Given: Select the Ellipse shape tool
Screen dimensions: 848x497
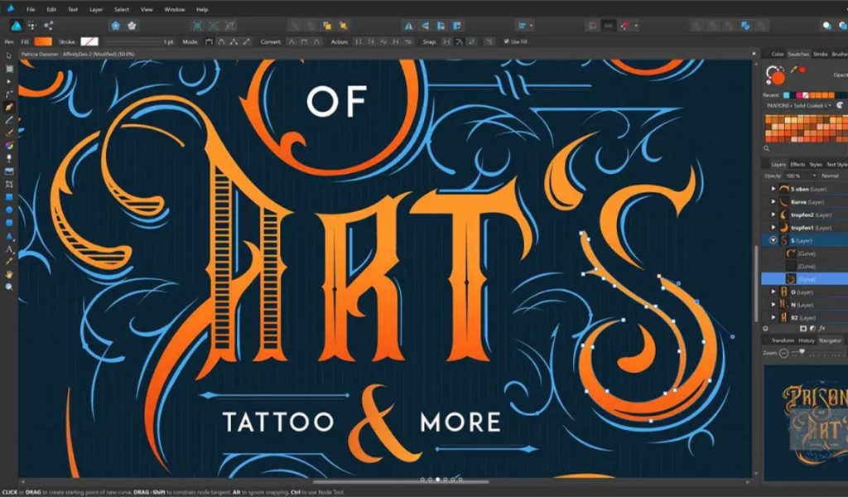Looking at the screenshot, I should click(9, 210).
